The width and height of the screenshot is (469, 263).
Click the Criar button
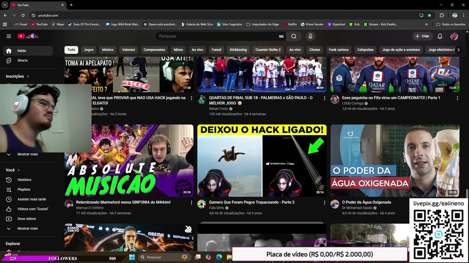422,36
